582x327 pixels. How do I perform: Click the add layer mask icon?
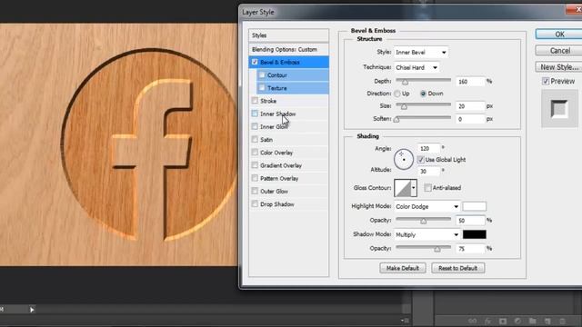[503, 321]
